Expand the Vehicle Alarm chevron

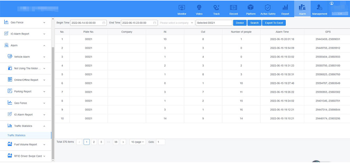coord(44,57)
